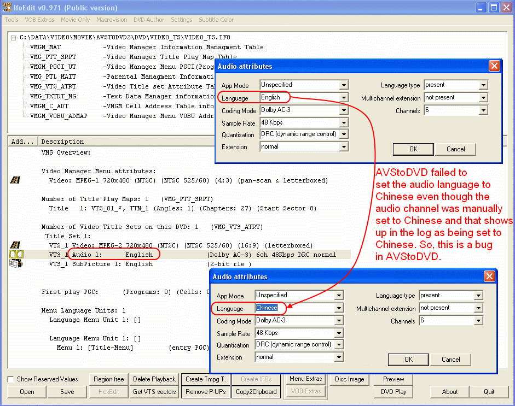Open Quantisation dropdown in lower Audio attributes dialog
This screenshot has height=406, width=515.
click(339, 345)
